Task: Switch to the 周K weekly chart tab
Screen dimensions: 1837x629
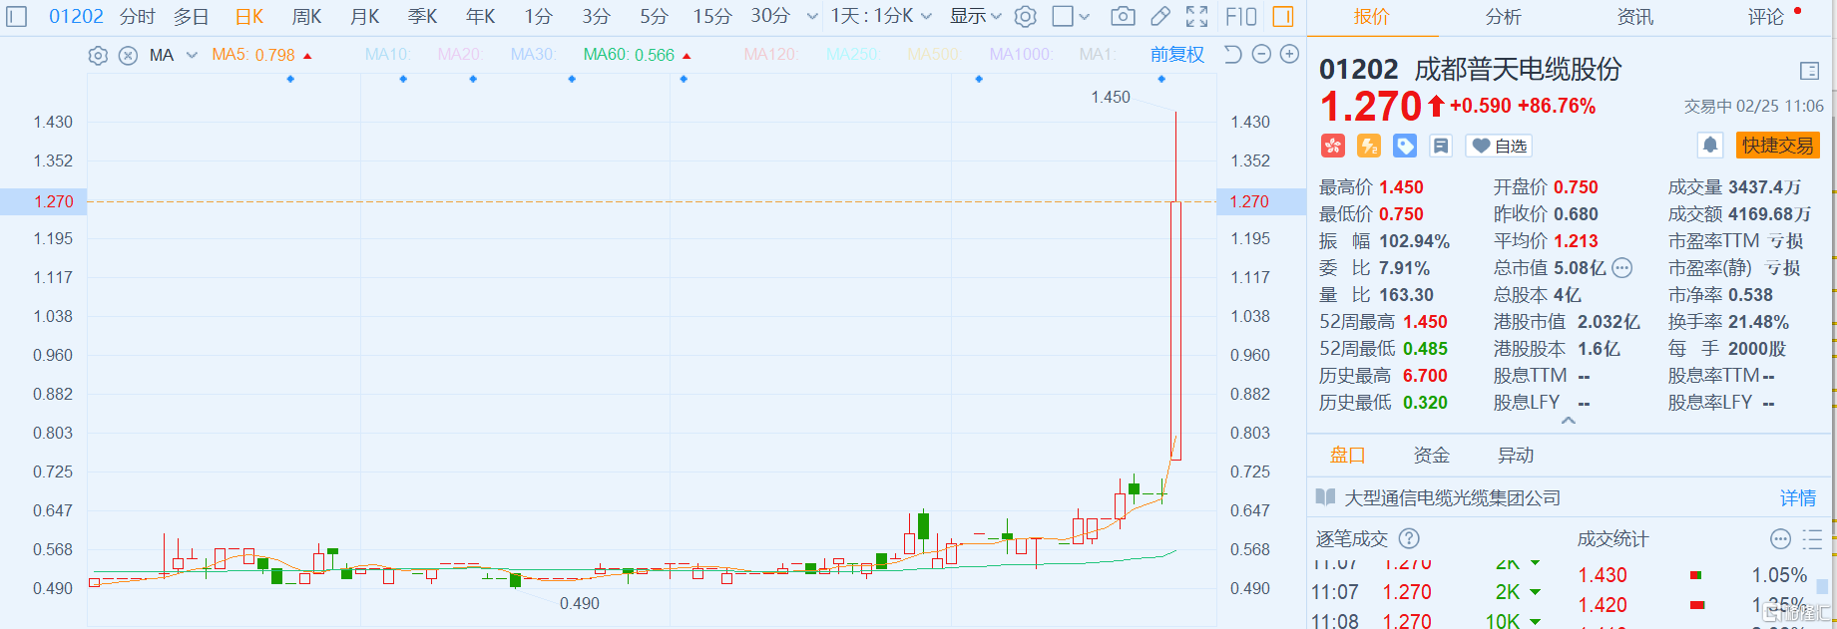Action: click(x=306, y=17)
